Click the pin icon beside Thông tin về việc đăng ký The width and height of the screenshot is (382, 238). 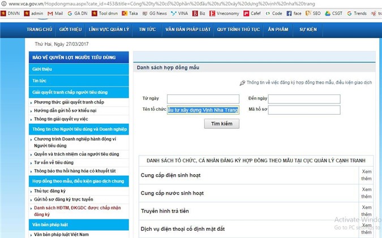click(242, 83)
